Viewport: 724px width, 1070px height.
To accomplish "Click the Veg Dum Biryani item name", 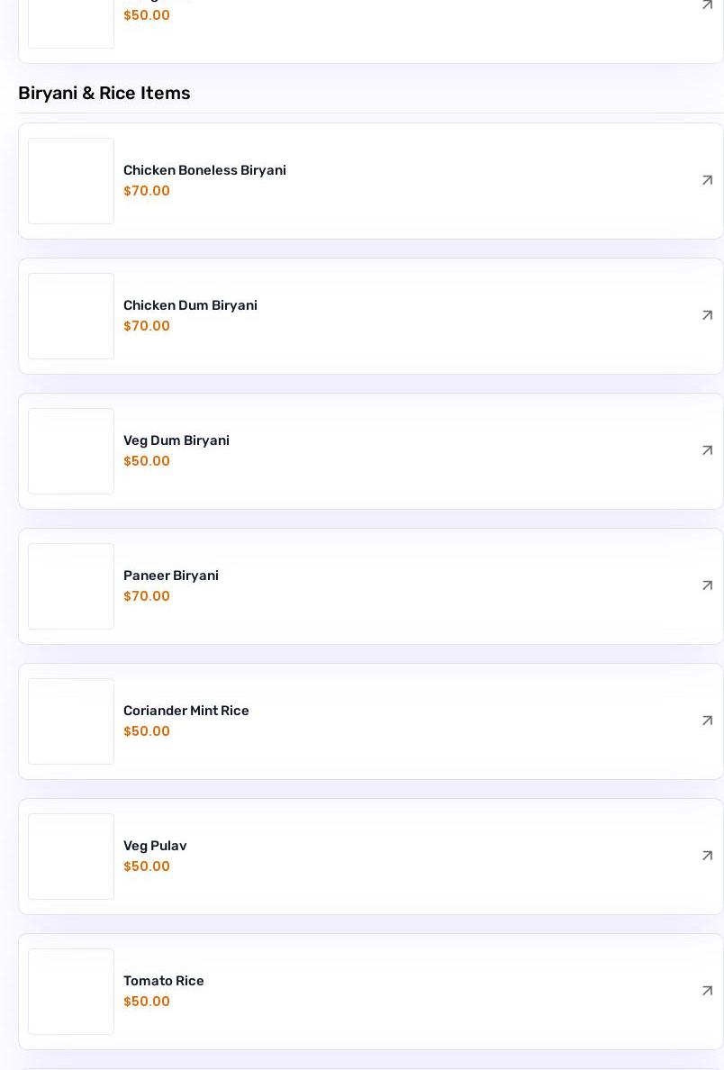I will coord(176,440).
